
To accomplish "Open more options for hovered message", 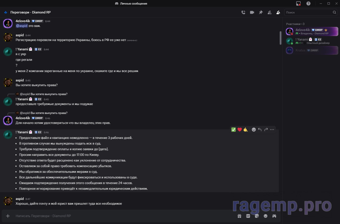I will (272, 130).
